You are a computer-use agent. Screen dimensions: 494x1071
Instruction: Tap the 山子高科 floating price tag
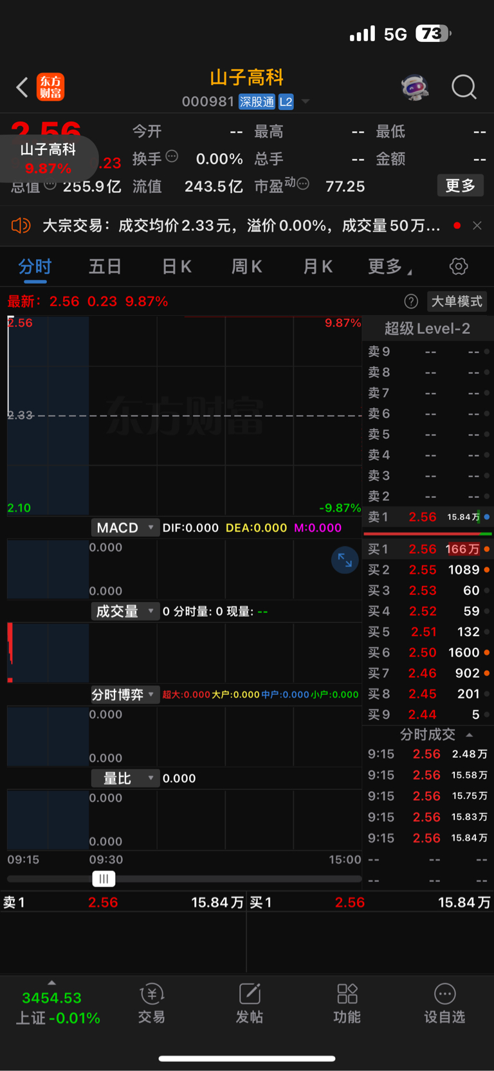[x=48, y=158]
